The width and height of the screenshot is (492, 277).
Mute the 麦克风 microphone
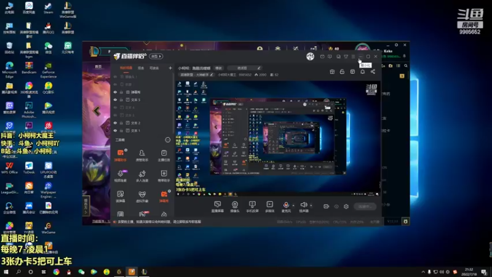(x=286, y=207)
